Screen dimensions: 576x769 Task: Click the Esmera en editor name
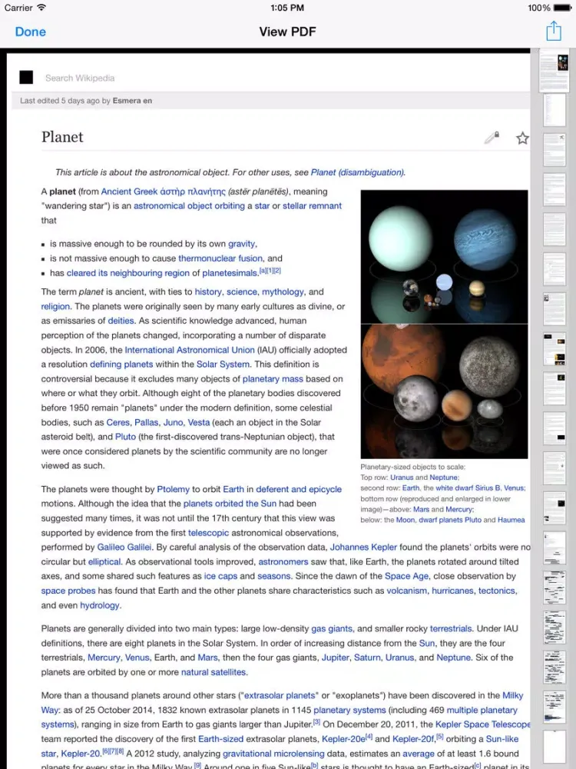(132, 101)
